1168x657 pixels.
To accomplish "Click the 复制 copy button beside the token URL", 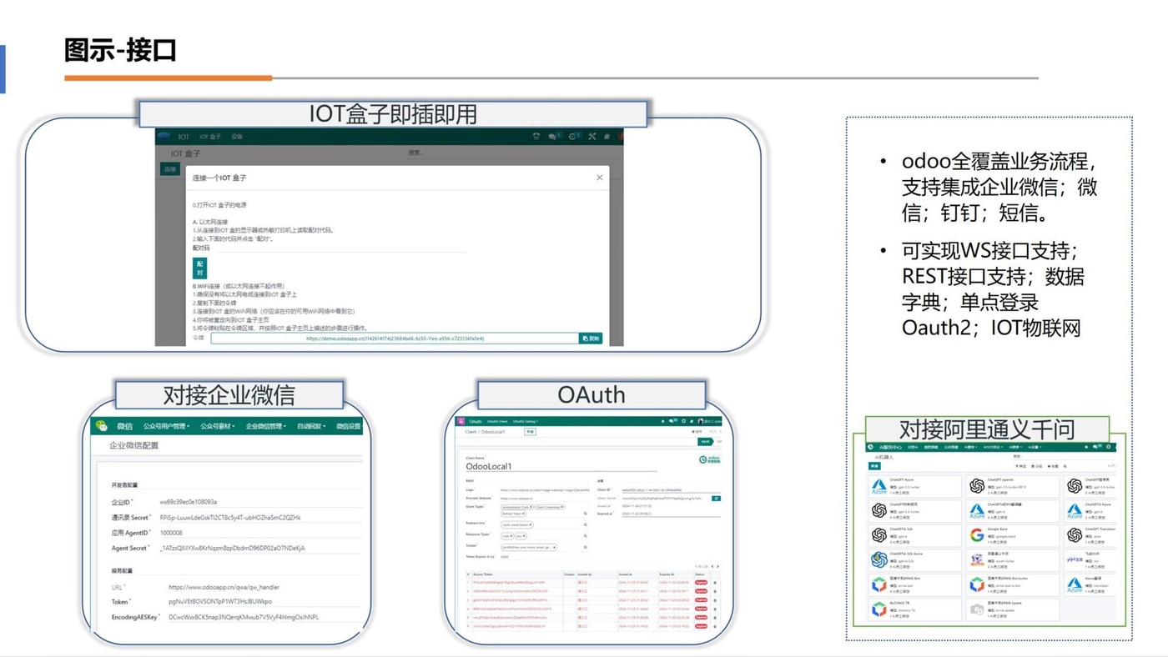I will 590,339.
